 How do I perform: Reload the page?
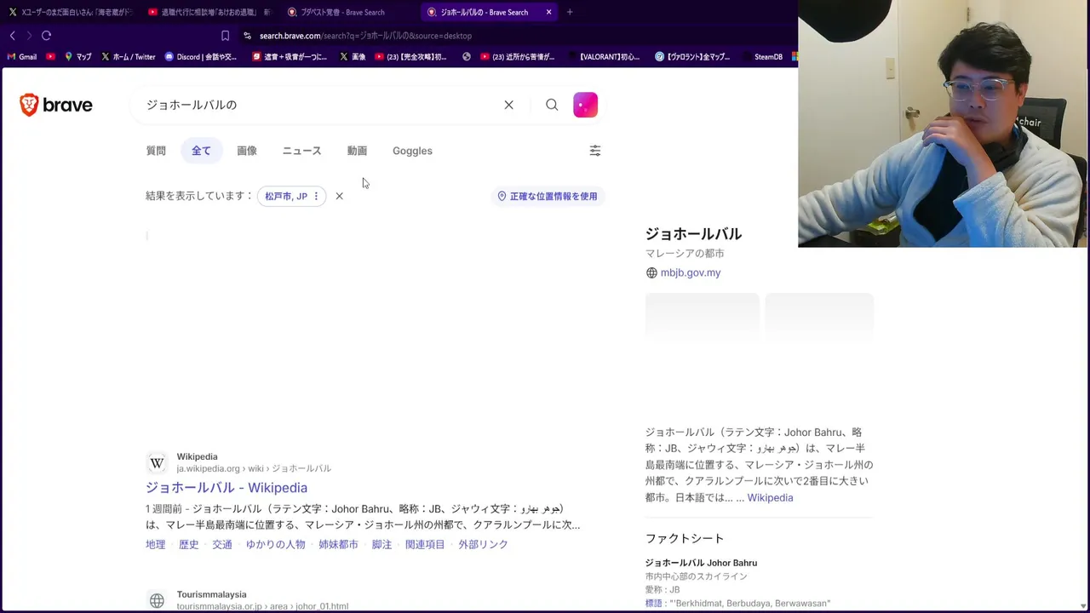(x=47, y=36)
